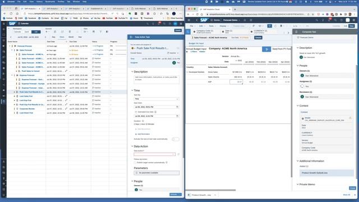Open the Bookmarks menu in macOS menu bar
Screen dimensions: 359x202
[x=50, y=1]
